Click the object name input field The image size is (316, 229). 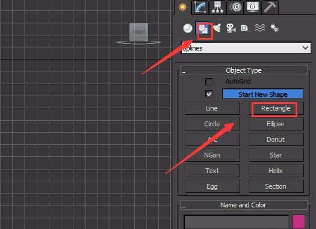click(237, 222)
